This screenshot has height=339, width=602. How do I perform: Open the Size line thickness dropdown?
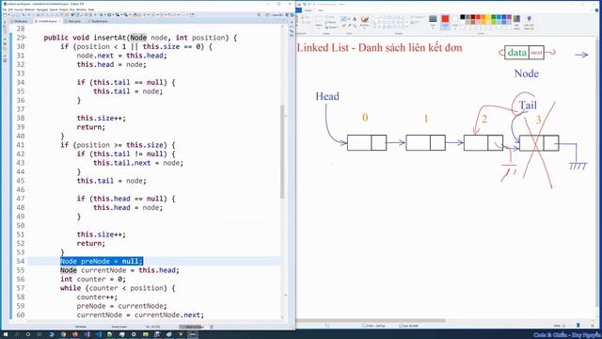tap(433, 22)
